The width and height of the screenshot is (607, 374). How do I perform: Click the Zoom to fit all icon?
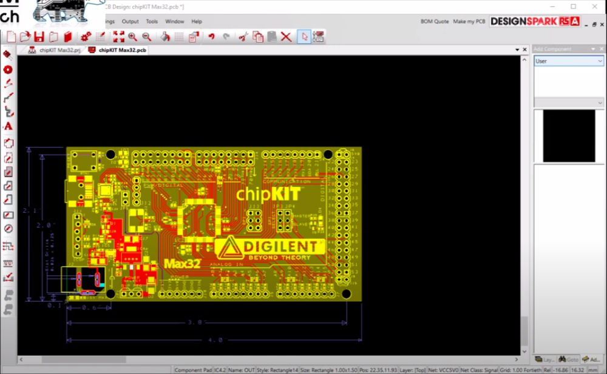(x=118, y=37)
